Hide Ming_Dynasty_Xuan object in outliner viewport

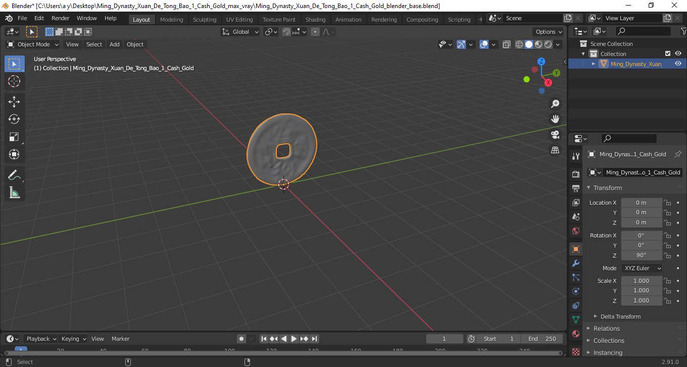point(678,64)
